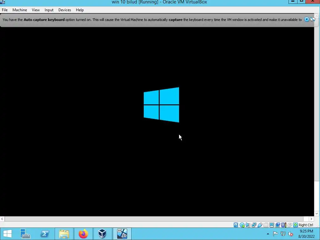Click the optical disc status icon
Image resolution: width=320 pixels, height=240 pixels.
coord(242,225)
